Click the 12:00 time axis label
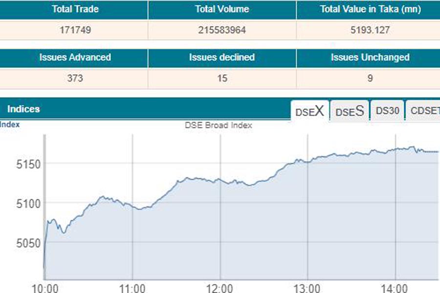The width and height of the screenshot is (440, 293). [220, 287]
